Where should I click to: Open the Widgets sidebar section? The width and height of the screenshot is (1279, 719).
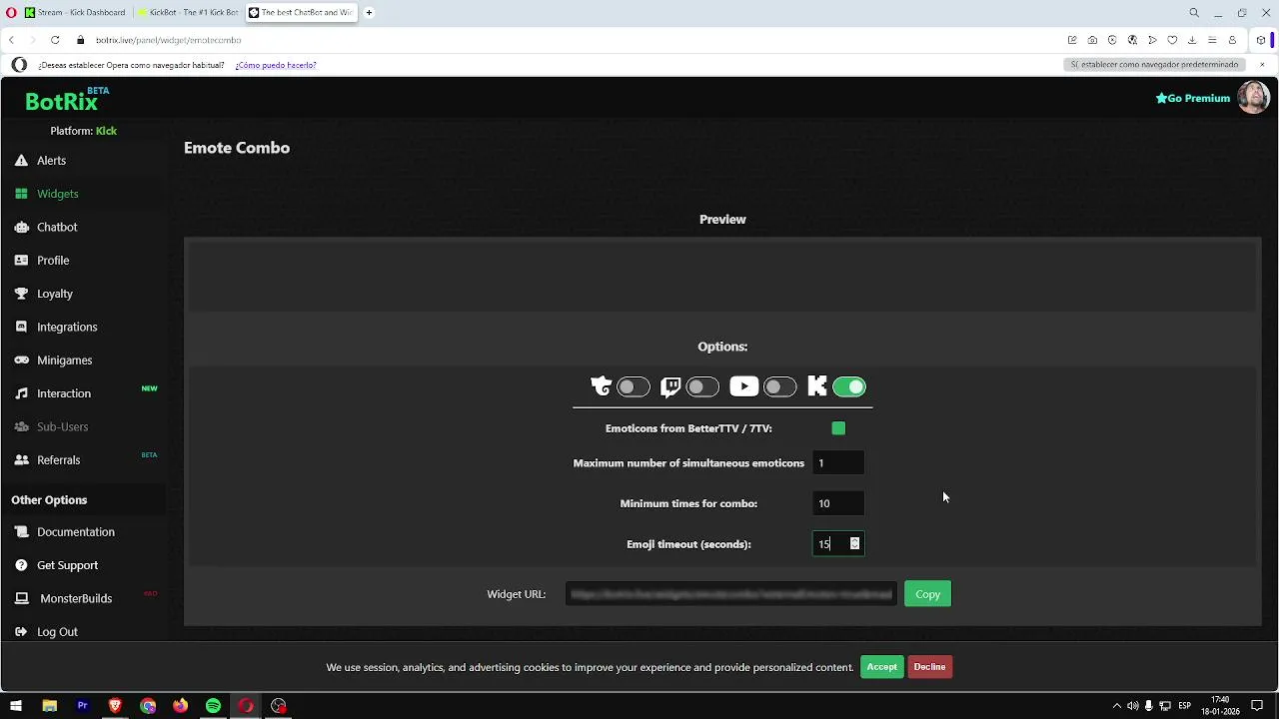(57, 194)
